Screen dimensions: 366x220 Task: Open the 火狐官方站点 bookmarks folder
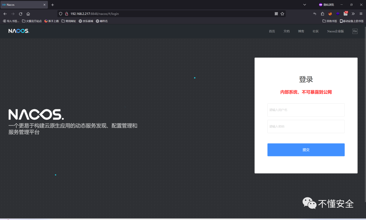(32, 21)
